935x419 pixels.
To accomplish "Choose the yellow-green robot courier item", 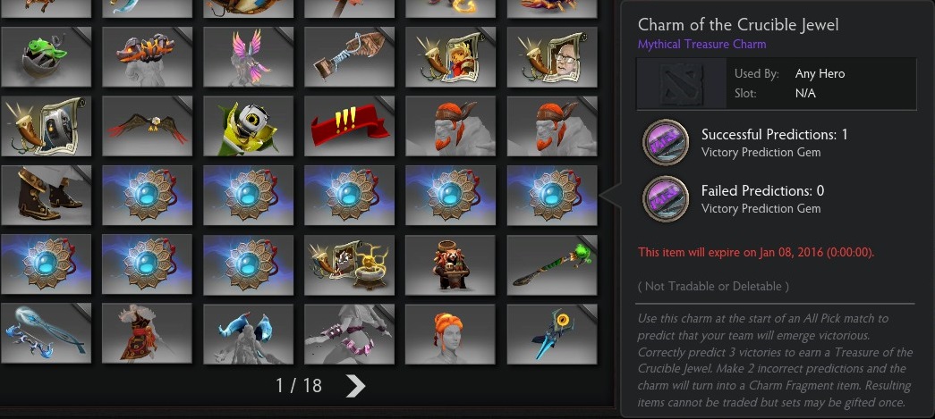I will pos(248,126).
